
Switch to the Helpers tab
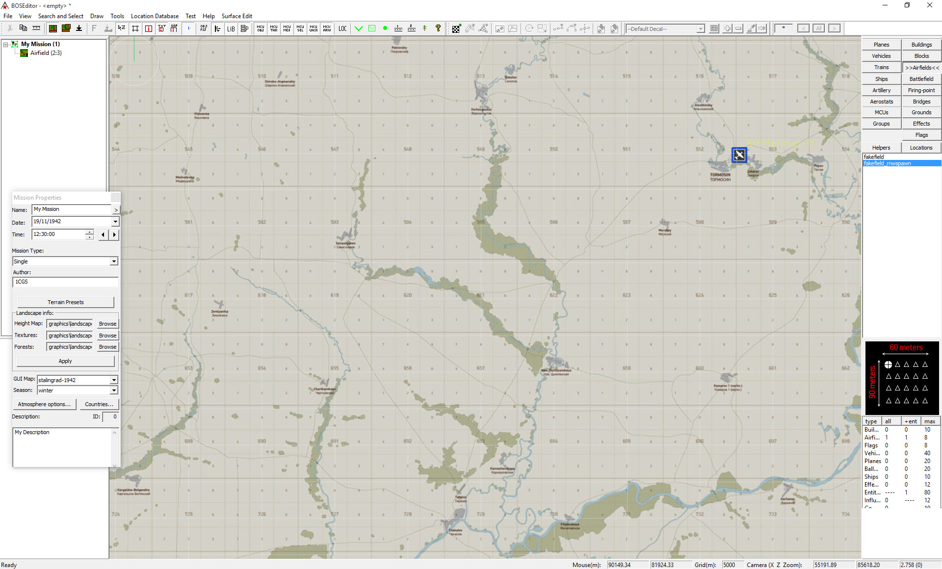tap(881, 148)
